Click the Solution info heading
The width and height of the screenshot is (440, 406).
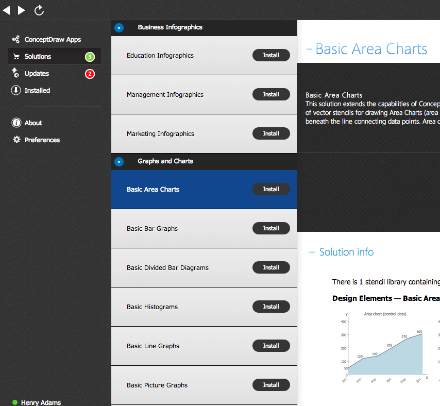pyautogui.click(x=347, y=252)
